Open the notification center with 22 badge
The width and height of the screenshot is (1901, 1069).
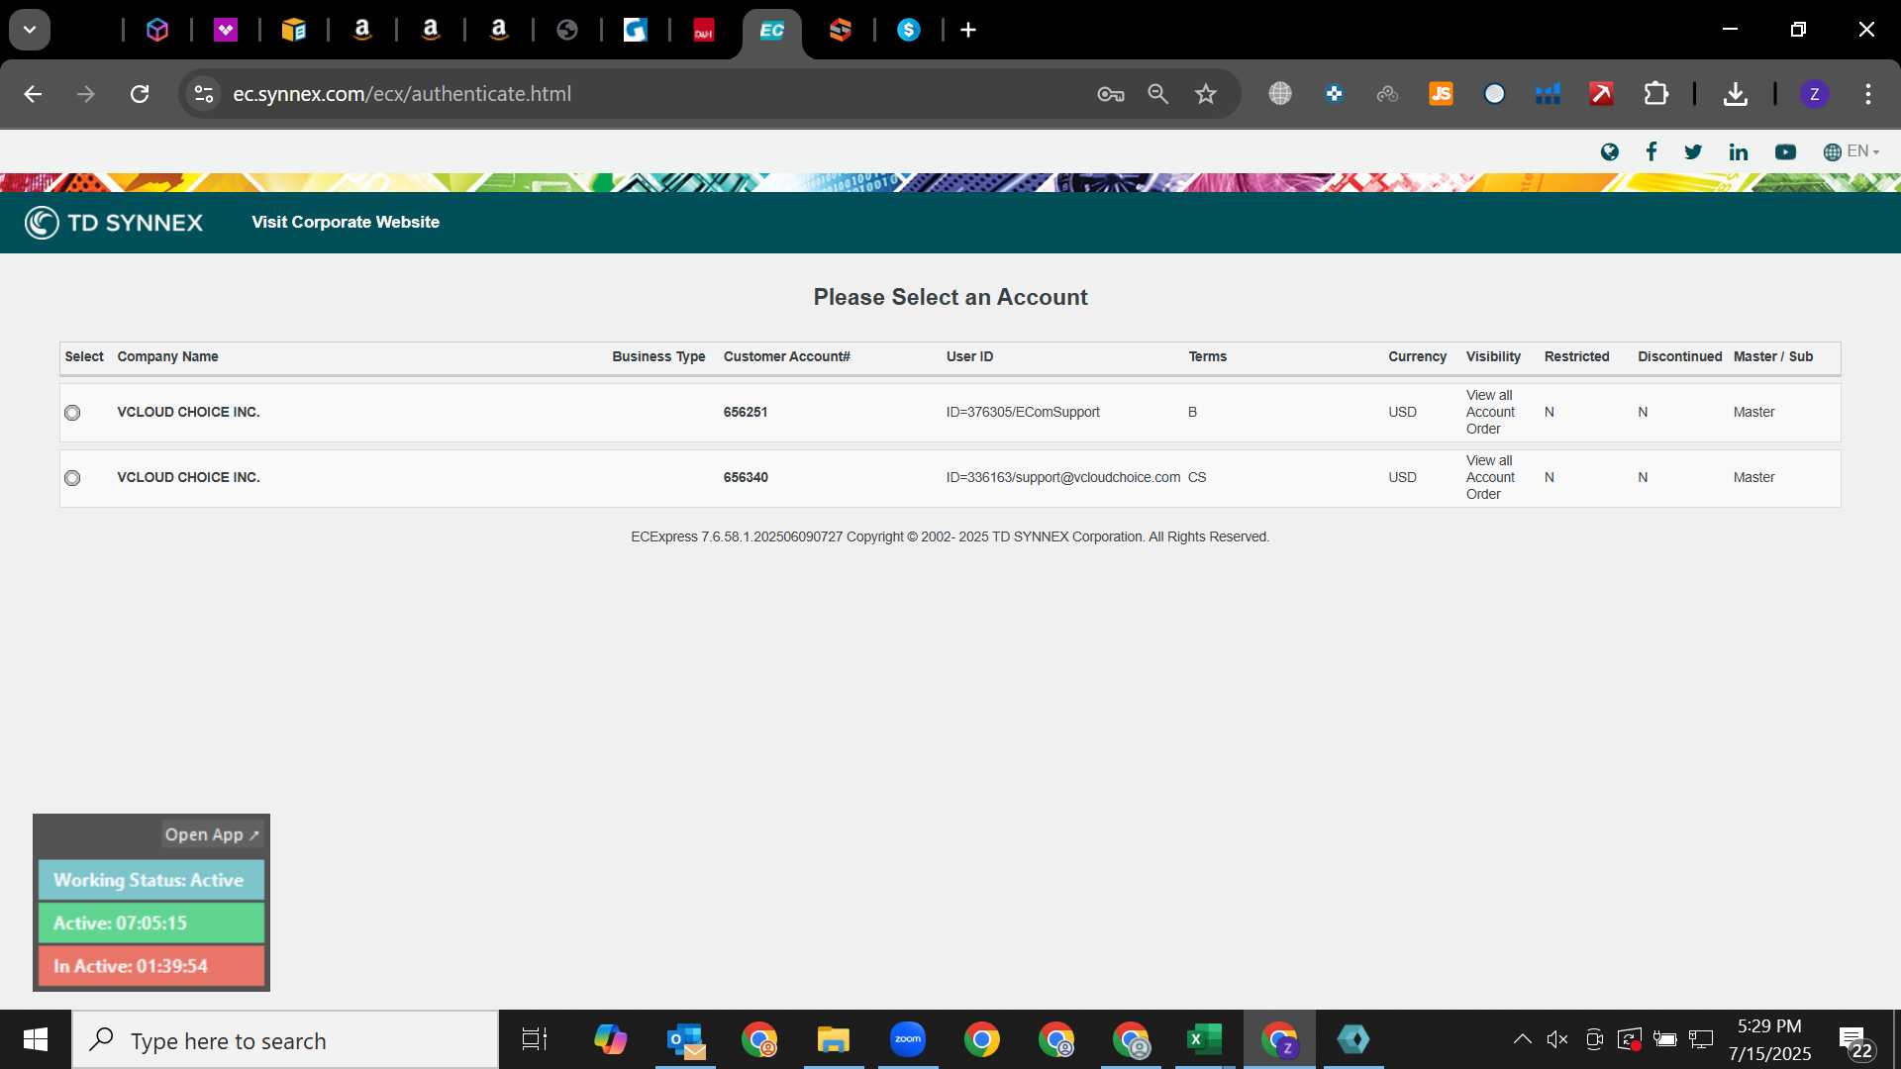pyautogui.click(x=1855, y=1041)
